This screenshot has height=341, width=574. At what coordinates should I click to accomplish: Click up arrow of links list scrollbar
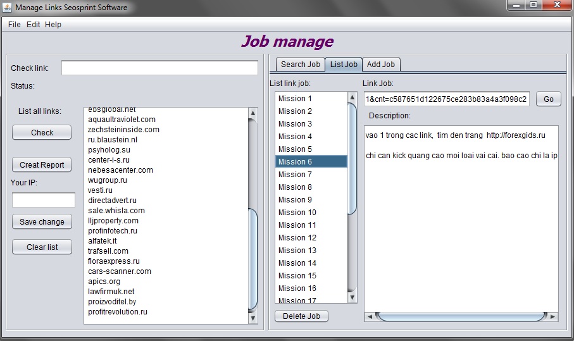pos(253,113)
